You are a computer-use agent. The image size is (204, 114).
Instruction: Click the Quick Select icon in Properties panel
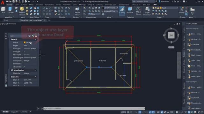(36, 36)
